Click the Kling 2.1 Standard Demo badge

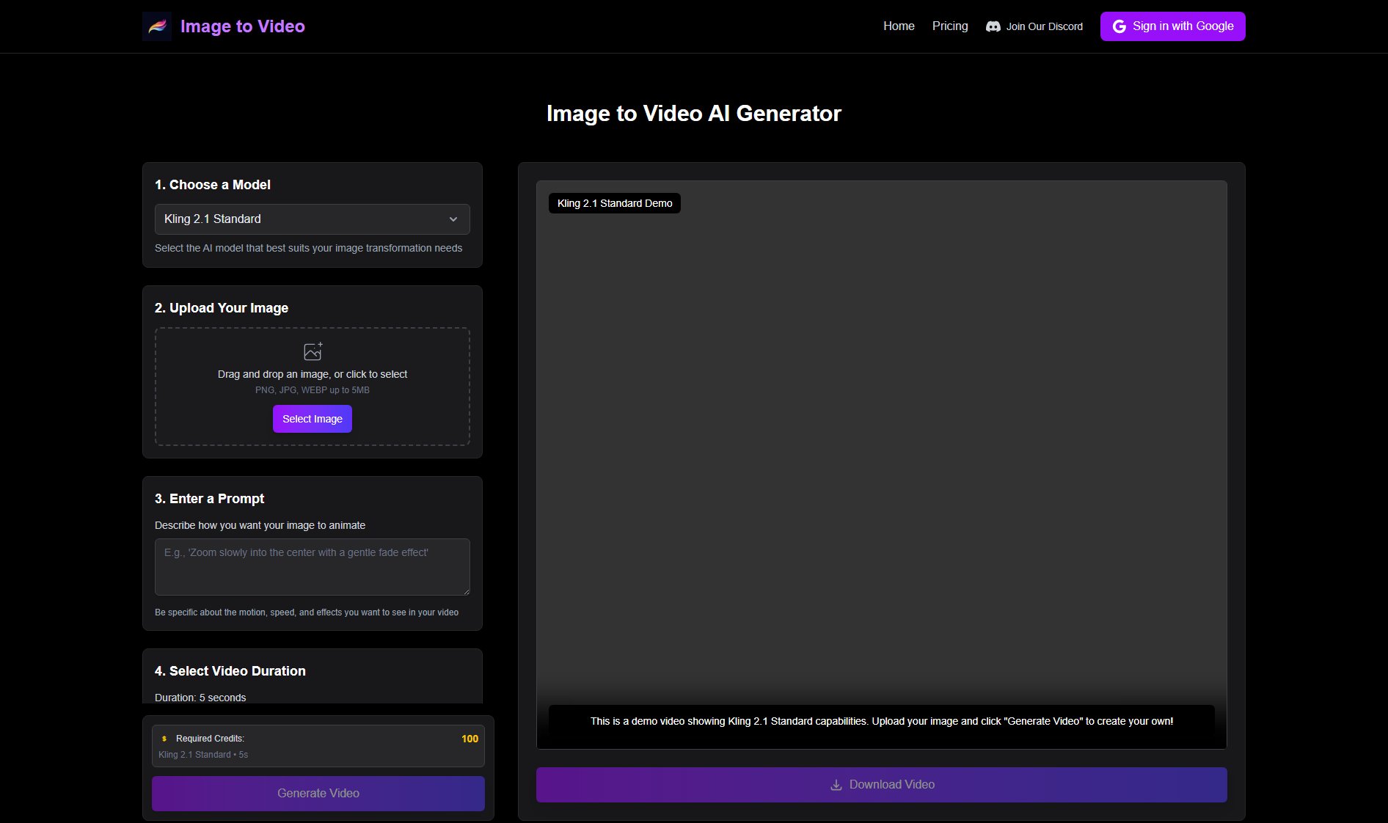click(614, 203)
